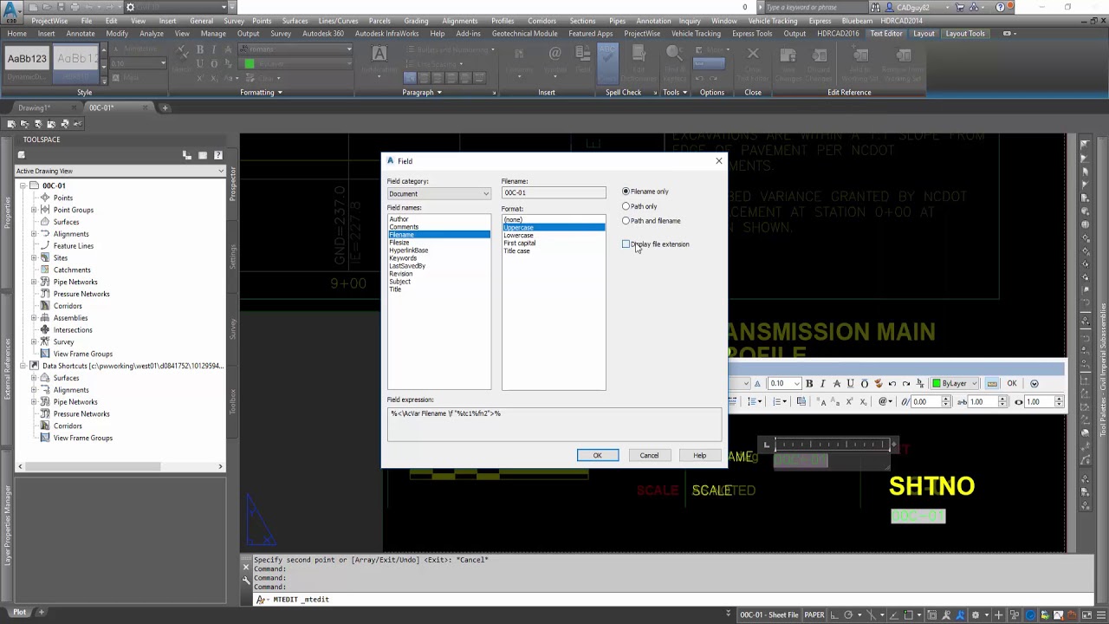1109x624 pixels.
Task: Click Cancel in the Field dialog
Action: tap(649, 455)
